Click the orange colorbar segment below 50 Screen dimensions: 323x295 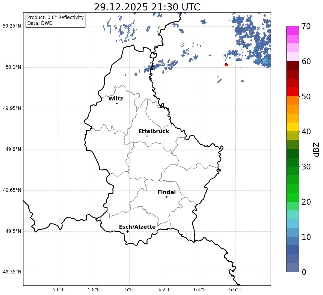292,100
